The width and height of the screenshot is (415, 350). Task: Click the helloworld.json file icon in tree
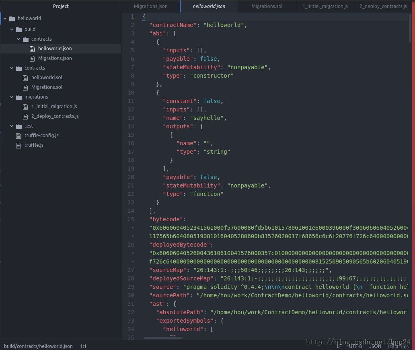(32, 49)
